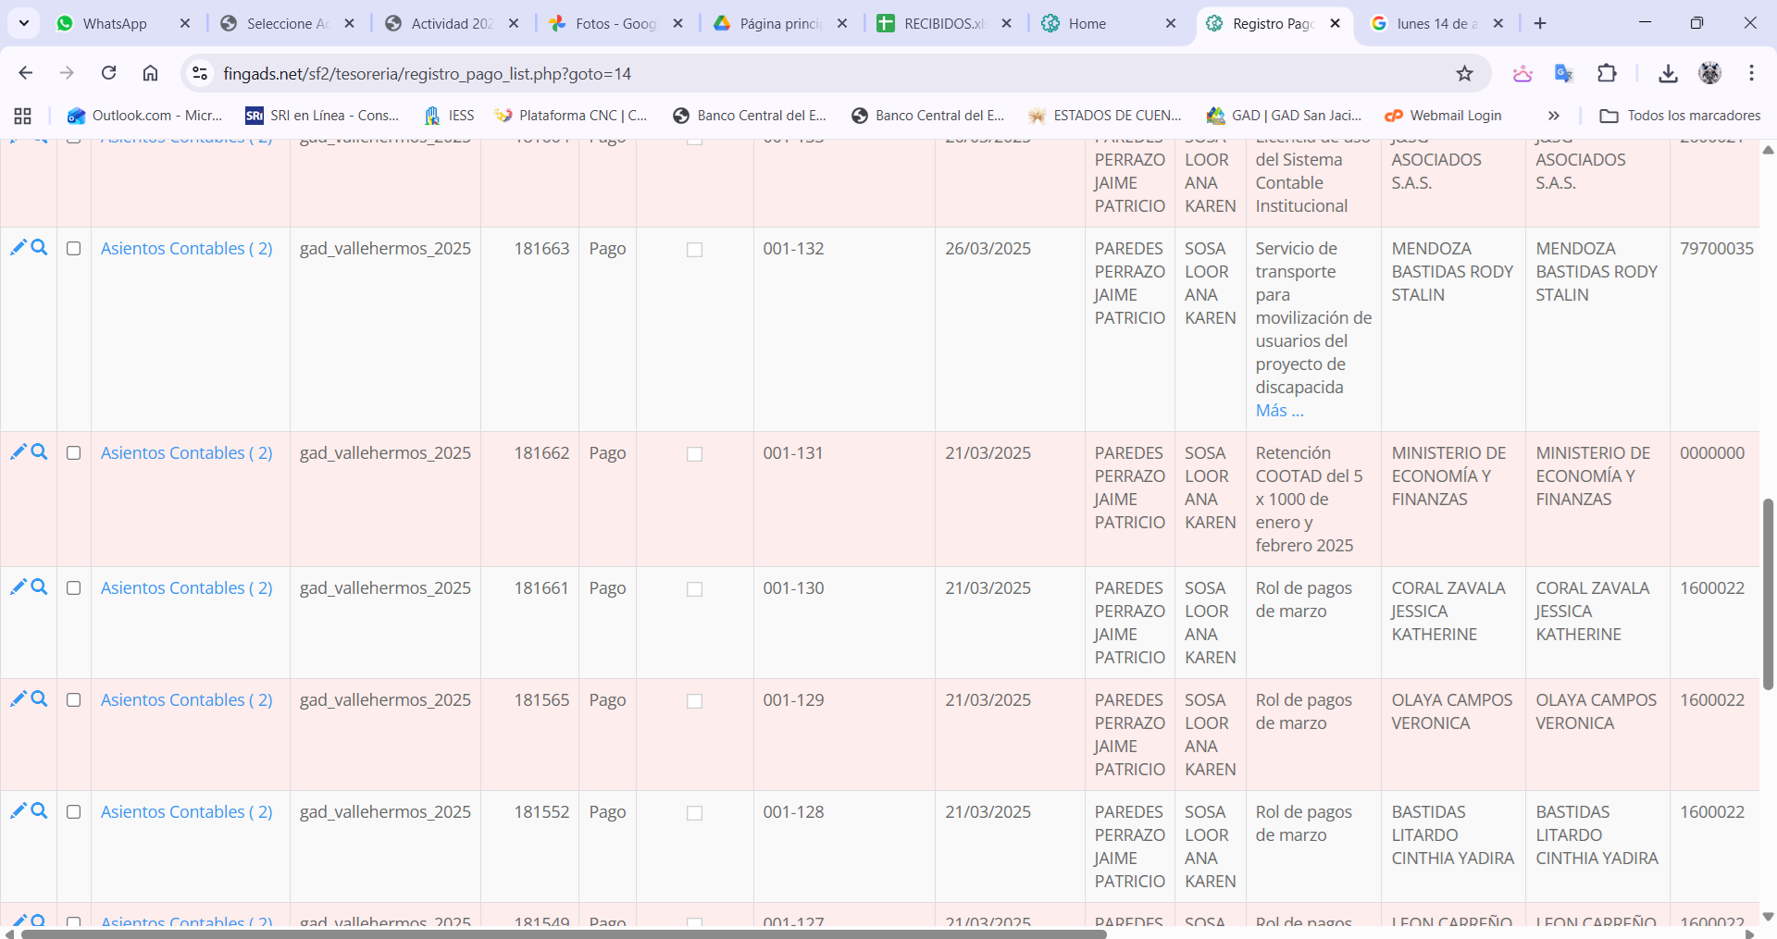Select the row checkbox for record 181663
The width and height of the screenshot is (1777, 939).
click(x=74, y=249)
